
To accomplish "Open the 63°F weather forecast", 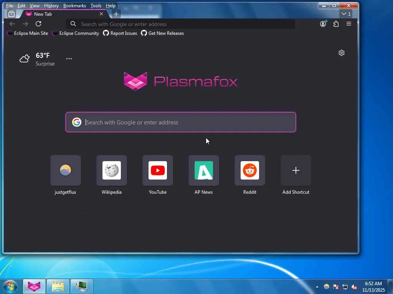I will [x=43, y=55].
